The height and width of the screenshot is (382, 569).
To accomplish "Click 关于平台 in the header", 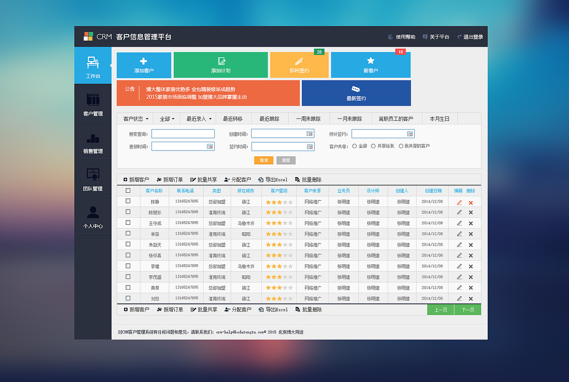I will 436,37.
